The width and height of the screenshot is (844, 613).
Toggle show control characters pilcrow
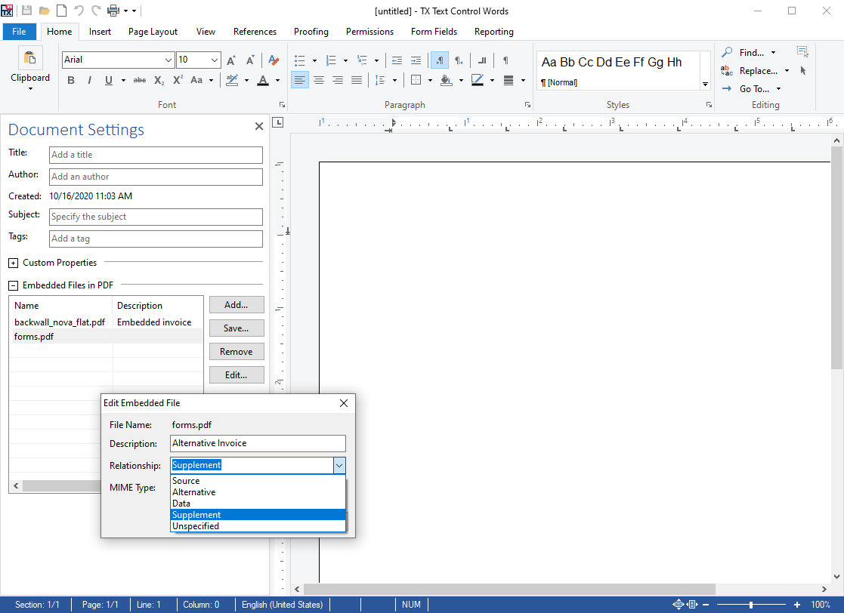505,60
